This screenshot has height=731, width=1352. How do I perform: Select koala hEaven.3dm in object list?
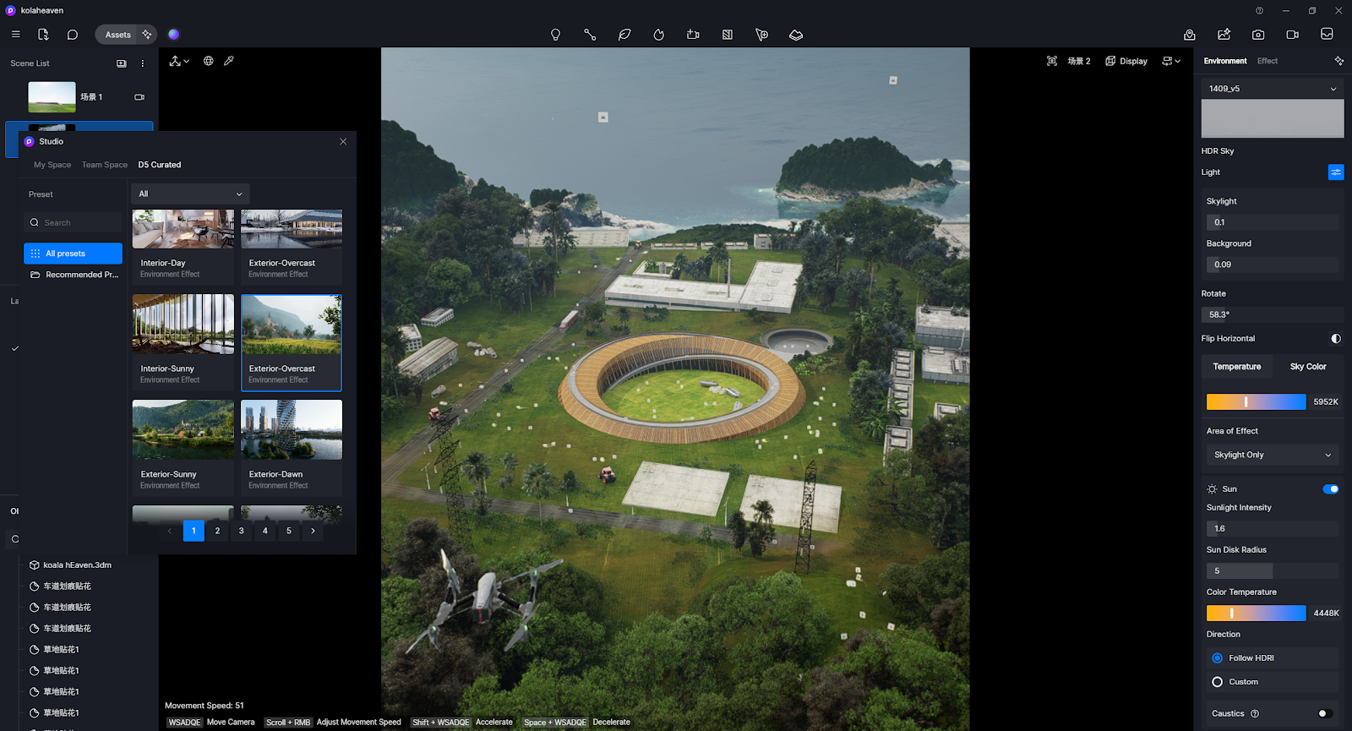click(x=78, y=565)
